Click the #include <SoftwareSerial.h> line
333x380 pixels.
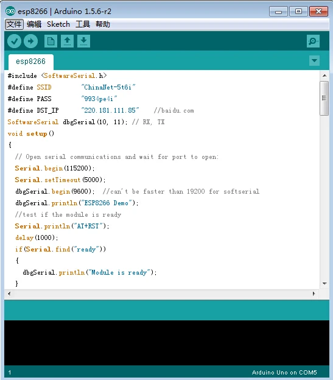click(57, 76)
